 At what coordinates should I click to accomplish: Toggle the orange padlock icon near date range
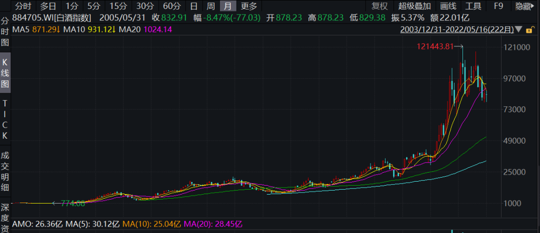(x=529, y=30)
